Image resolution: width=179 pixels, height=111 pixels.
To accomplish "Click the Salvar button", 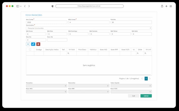I will [x=146, y=96].
